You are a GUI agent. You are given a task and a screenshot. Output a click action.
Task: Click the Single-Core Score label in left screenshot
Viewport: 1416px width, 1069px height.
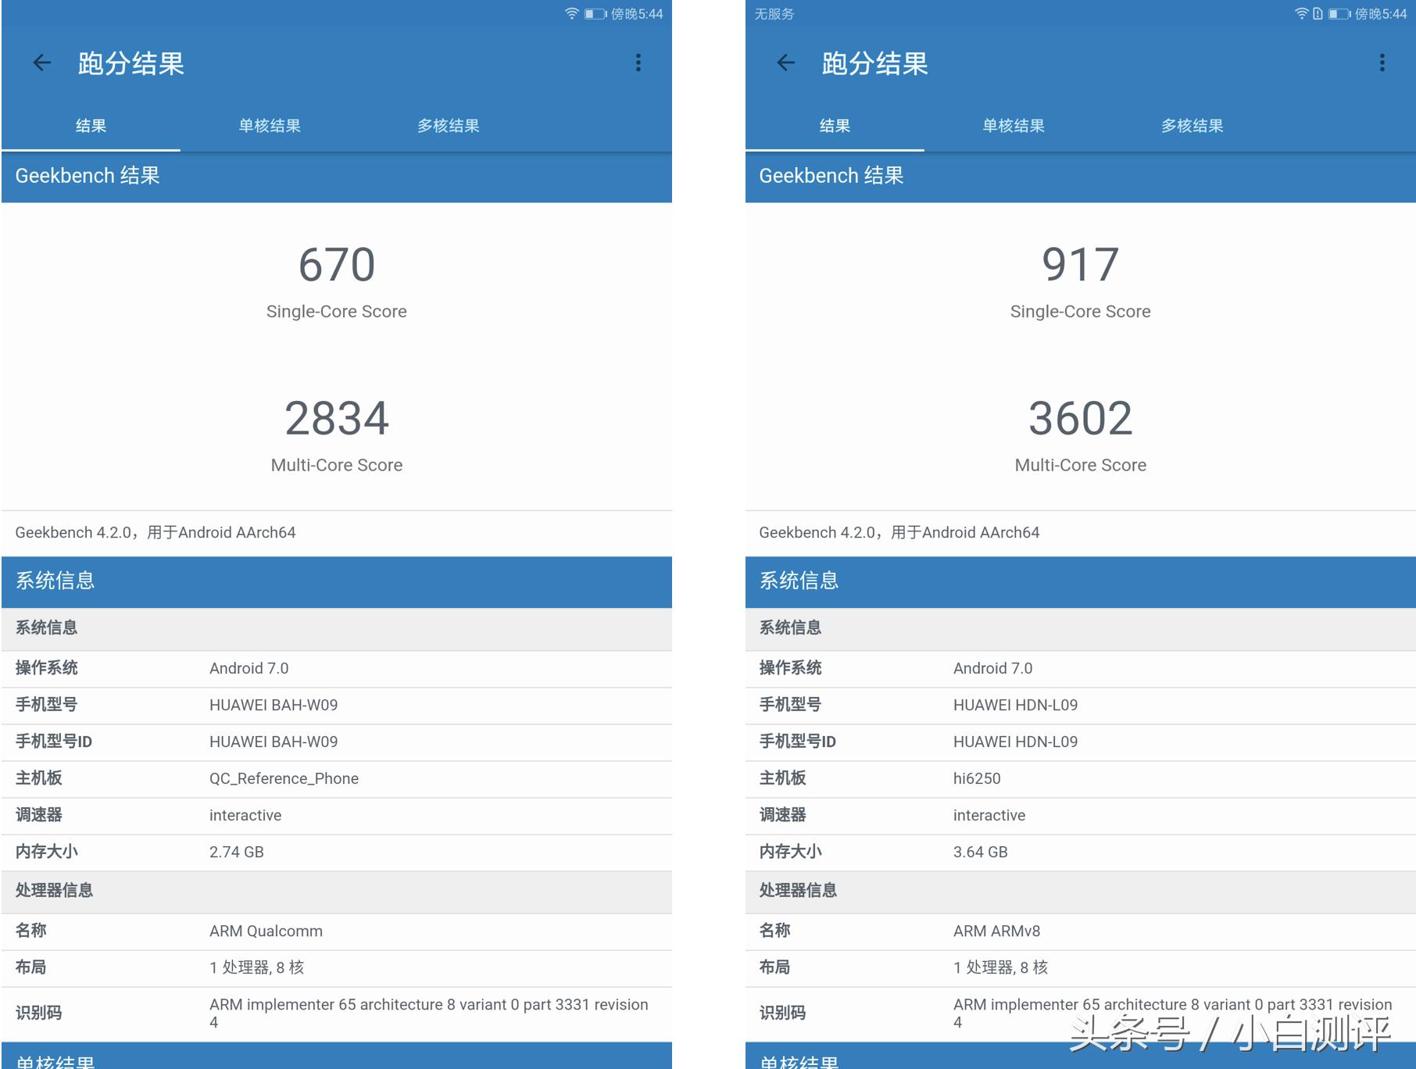(x=337, y=312)
